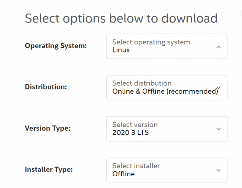242x188 pixels.
Task: Click the Select installer placeholder text
Action: (136, 166)
